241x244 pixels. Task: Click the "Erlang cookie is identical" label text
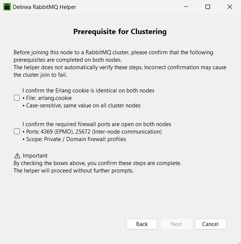tap(89, 91)
